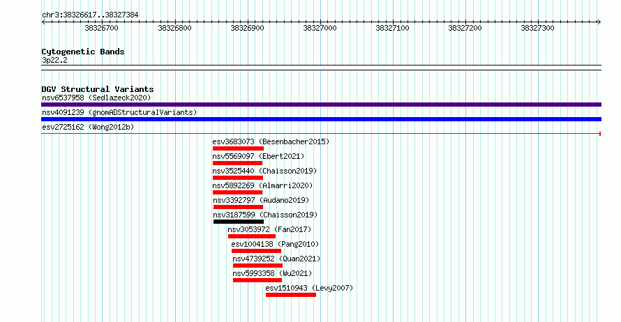
Task: Open nsv3525440 (Chaisson2019) label
Action: 264,171
